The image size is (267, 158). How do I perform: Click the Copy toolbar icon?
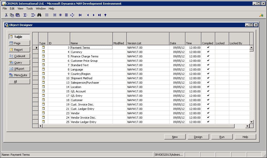[x=12, y=15]
